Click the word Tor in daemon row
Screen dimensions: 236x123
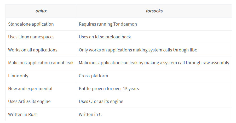(x=117, y=24)
